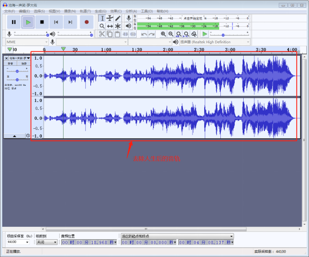Expand the 44100 project rate dropdown
Image resolution: width=309 pixels, height=257 pixels.
(x=18, y=242)
